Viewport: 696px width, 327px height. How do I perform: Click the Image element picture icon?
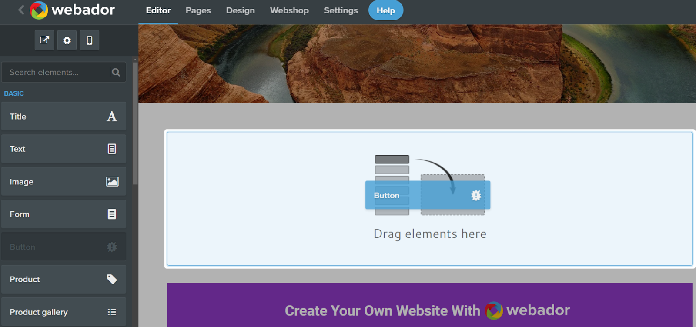[x=112, y=181]
